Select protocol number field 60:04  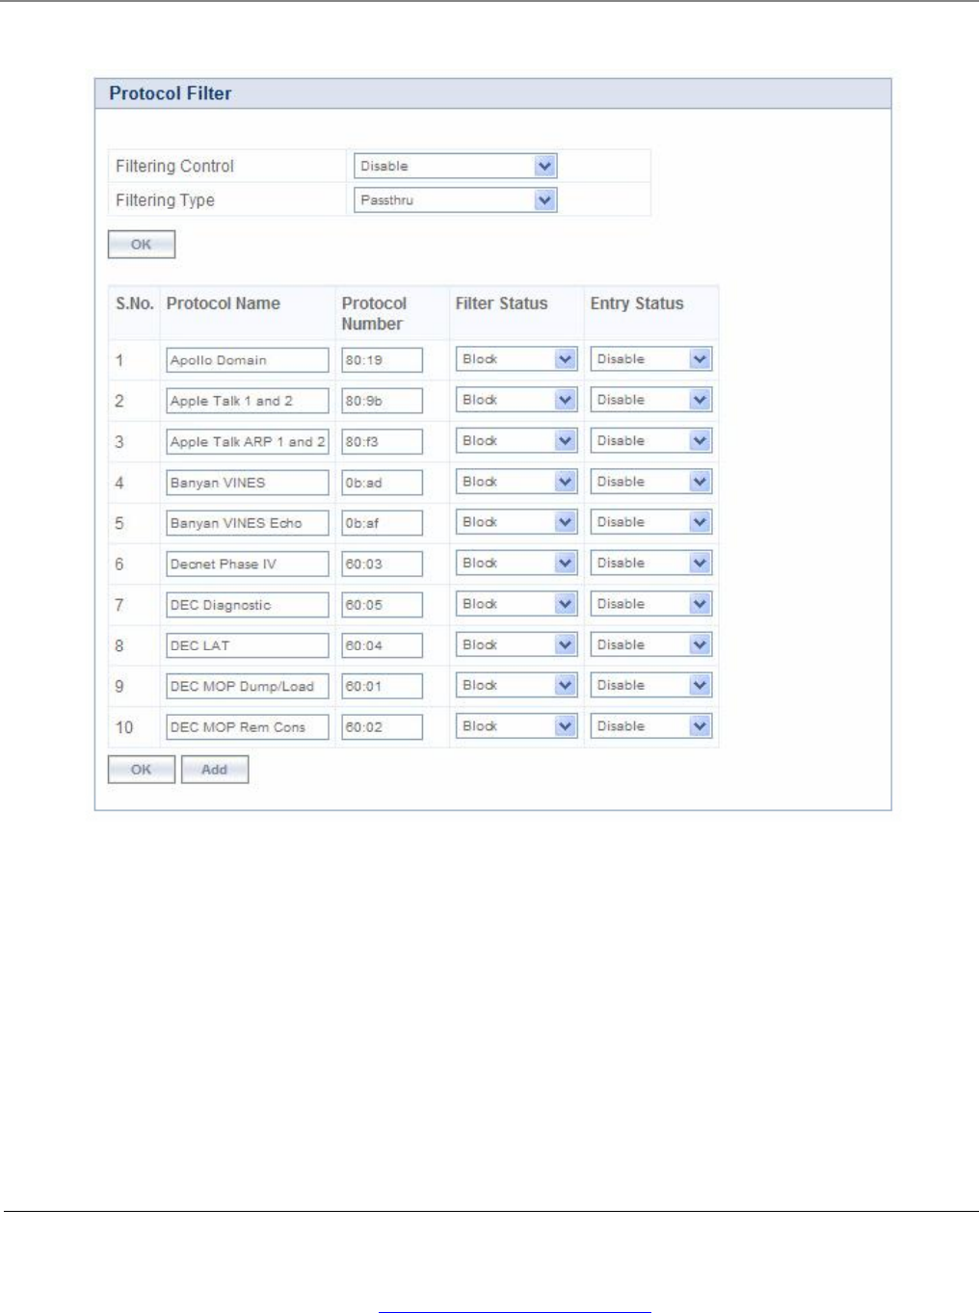(382, 645)
